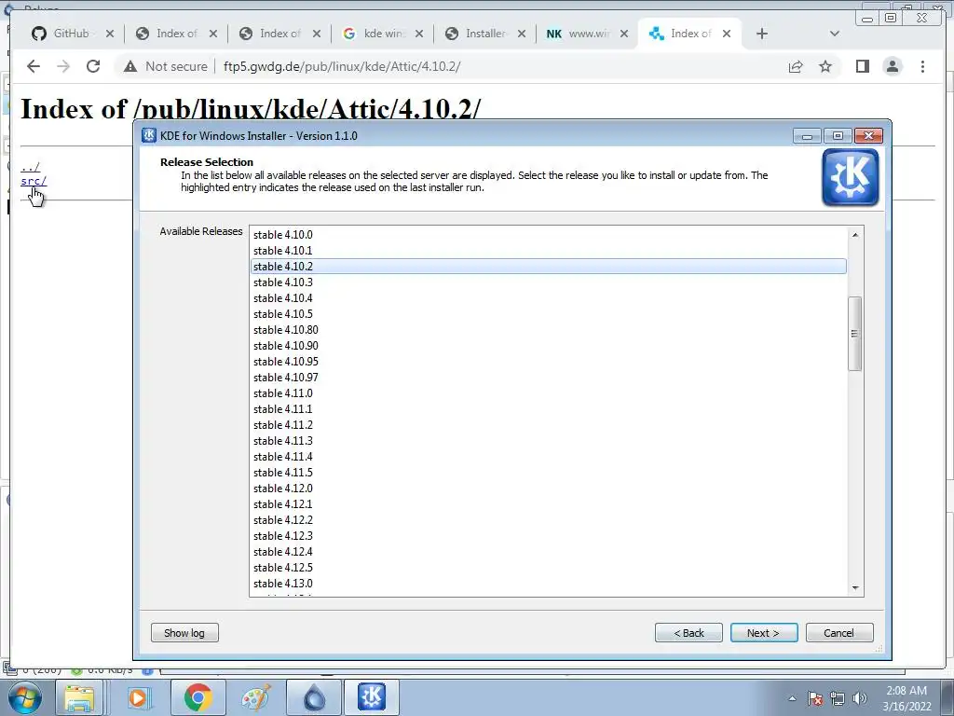Close the GitHub tab
954x716 pixels.
tap(110, 34)
